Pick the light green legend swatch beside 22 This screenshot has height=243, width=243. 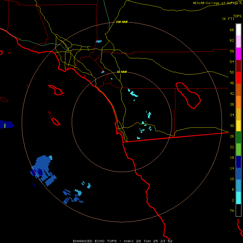[x=238, y=150]
